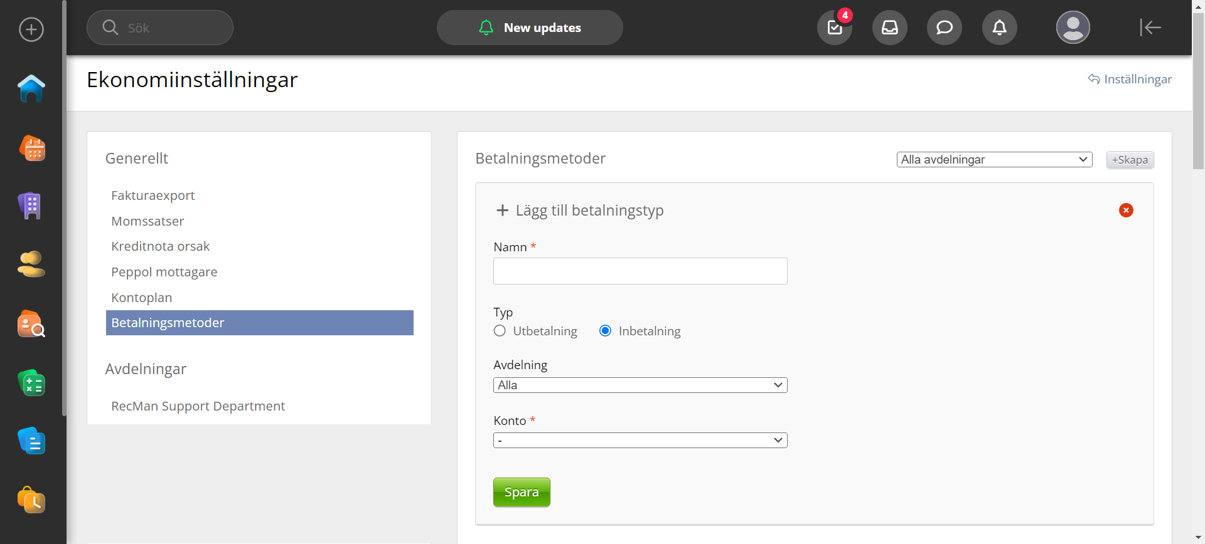1205x544 pixels.
Task: Close the Lägg till betalningstyp form
Action: pyautogui.click(x=1126, y=211)
